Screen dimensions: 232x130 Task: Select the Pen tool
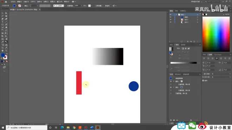(x=2, y=19)
